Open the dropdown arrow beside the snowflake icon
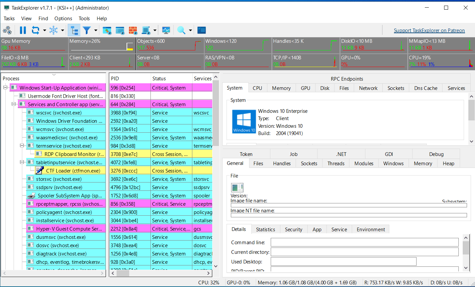Screen dimensions: 475x287 tap(62, 30)
